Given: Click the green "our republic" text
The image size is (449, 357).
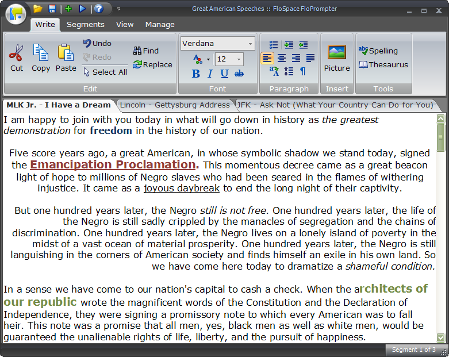Looking at the screenshot, I should 40,302.
